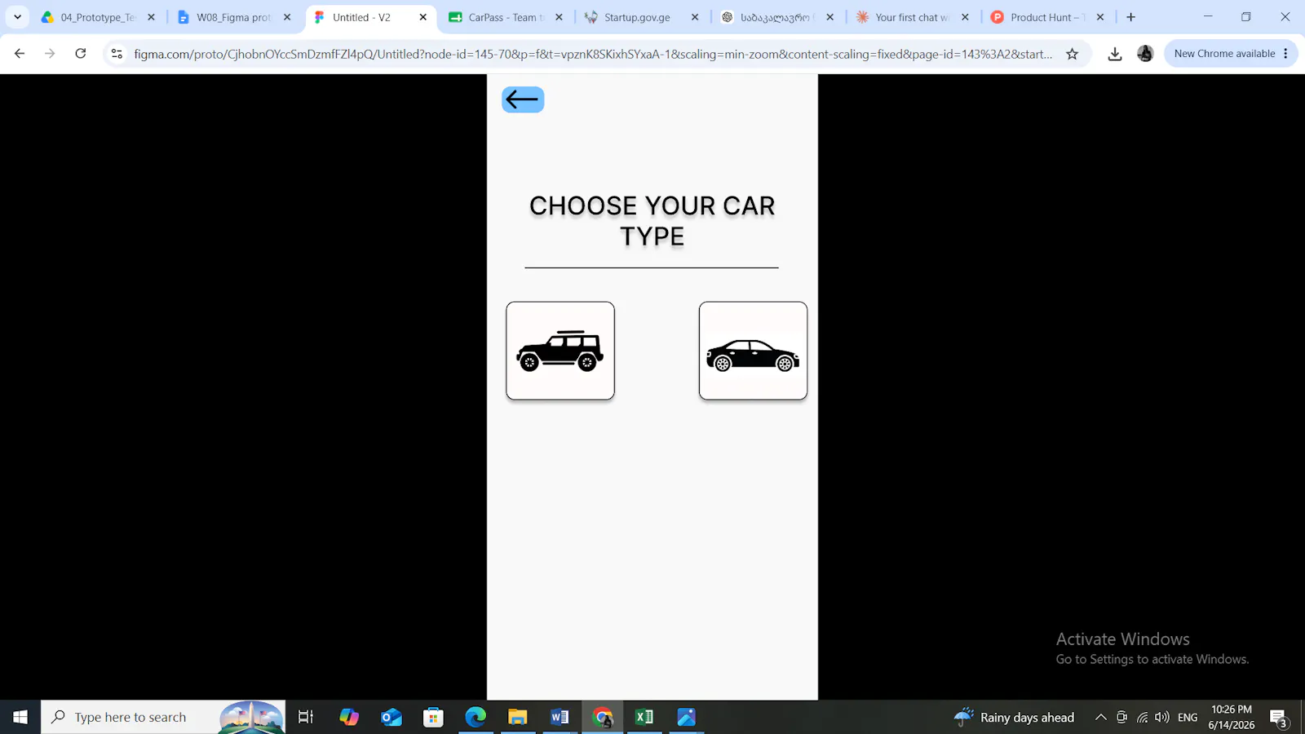The height and width of the screenshot is (734, 1305).
Task: Switch to the Product Hunt tab
Action: click(1047, 17)
